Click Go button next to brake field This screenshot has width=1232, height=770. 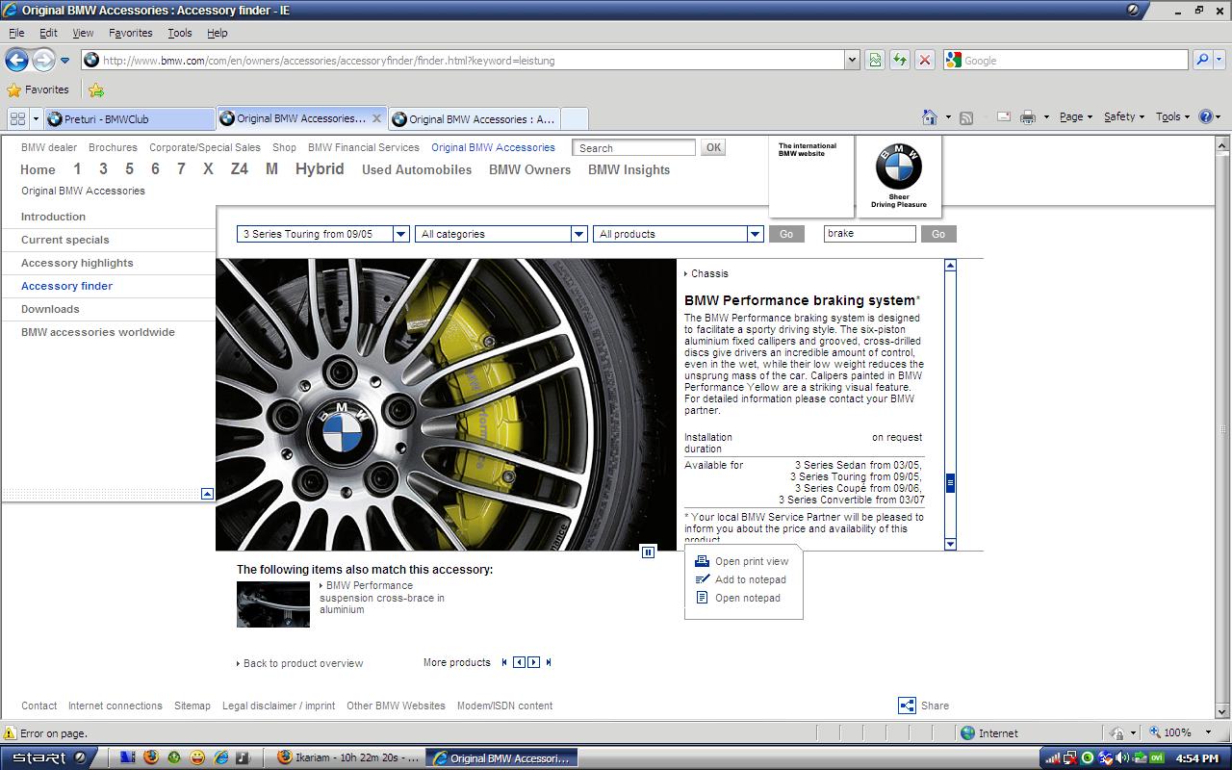938,234
